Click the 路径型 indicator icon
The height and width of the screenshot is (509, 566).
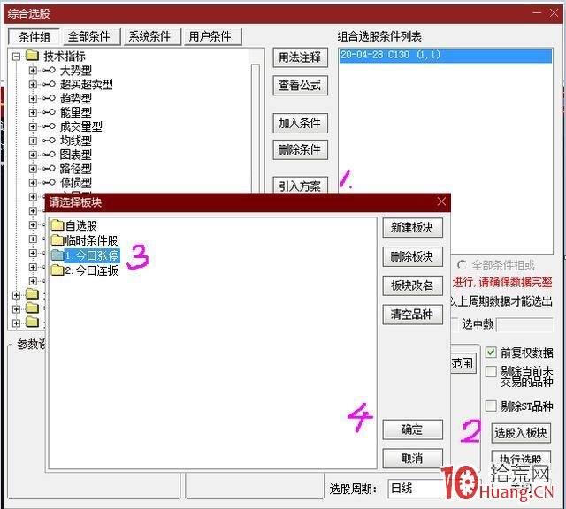pyautogui.click(x=50, y=169)
